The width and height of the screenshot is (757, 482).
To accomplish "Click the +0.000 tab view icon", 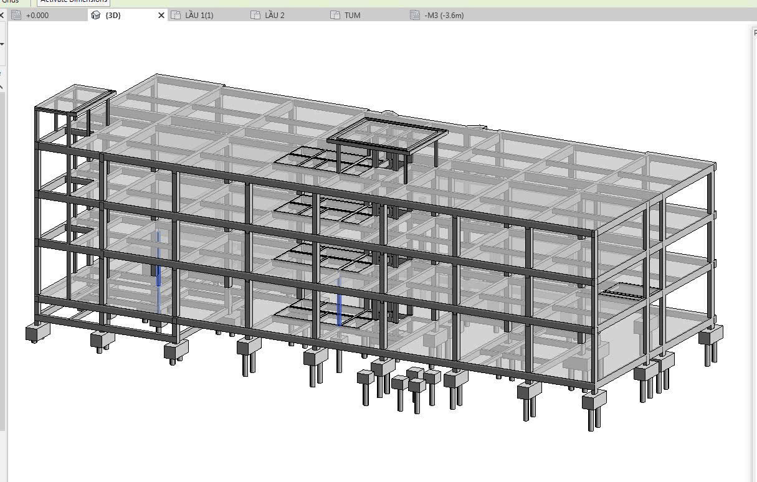I will coord(16,16).
